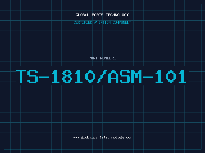Select the part number TS-1810/ASM-101
The height and width of the screenshot is (153, 205).
point(101,76)
